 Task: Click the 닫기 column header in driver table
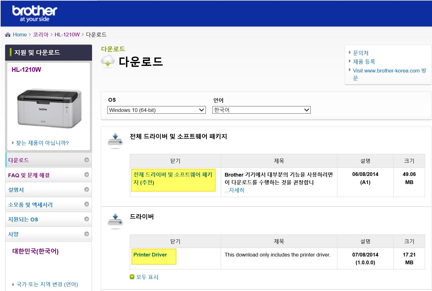tap(175, 241)
